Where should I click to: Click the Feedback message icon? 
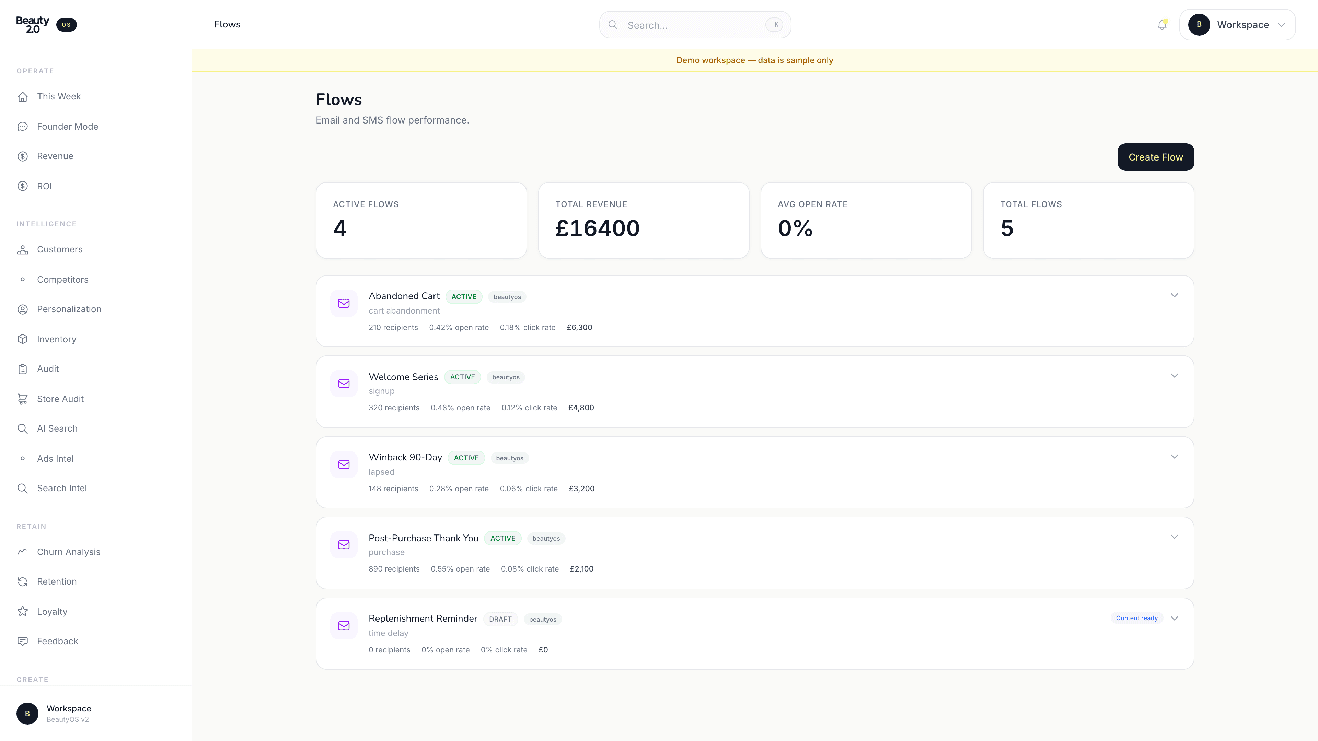(23, 641)
